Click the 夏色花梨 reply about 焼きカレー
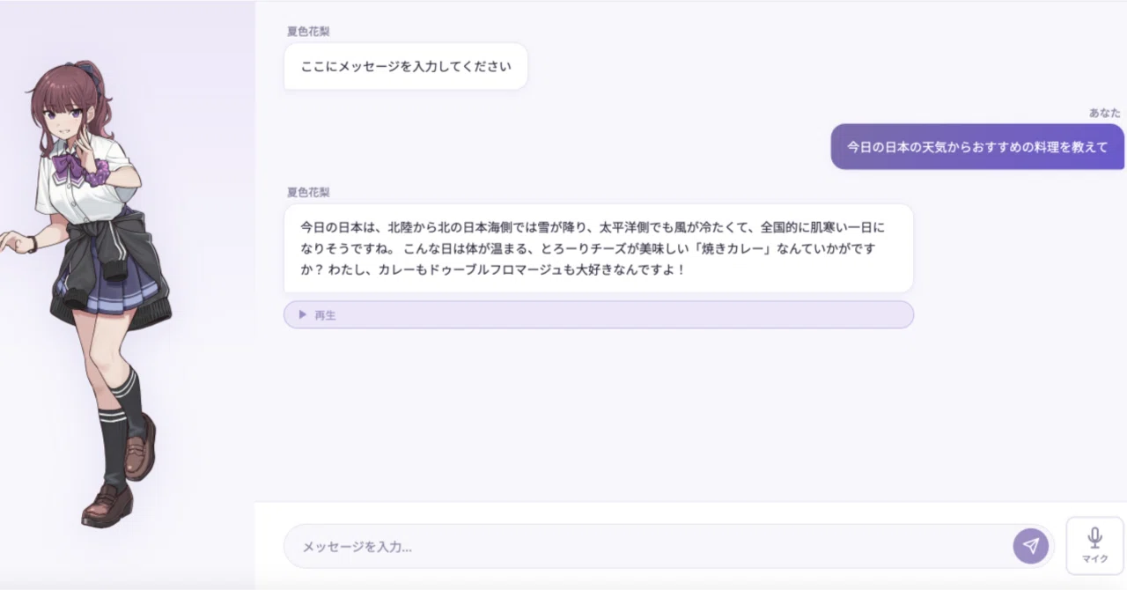1127x590 pixels. (599, 248)
